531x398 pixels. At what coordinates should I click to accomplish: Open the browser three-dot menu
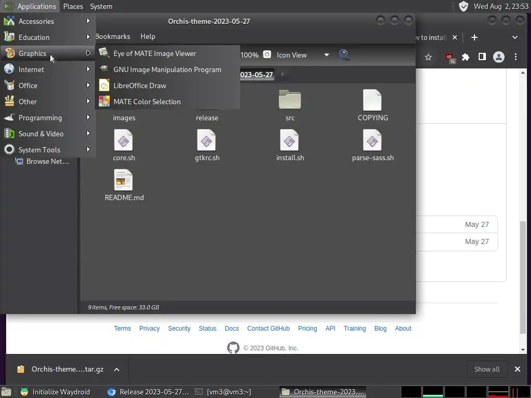pos(516,57)
